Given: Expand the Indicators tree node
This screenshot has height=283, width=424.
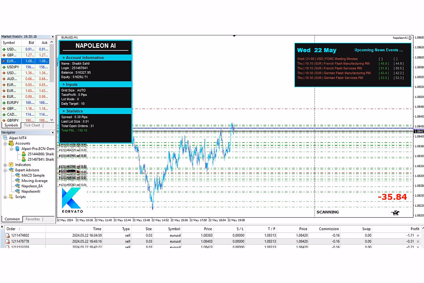Looking at the screenshot, I should tap(5, 165).
